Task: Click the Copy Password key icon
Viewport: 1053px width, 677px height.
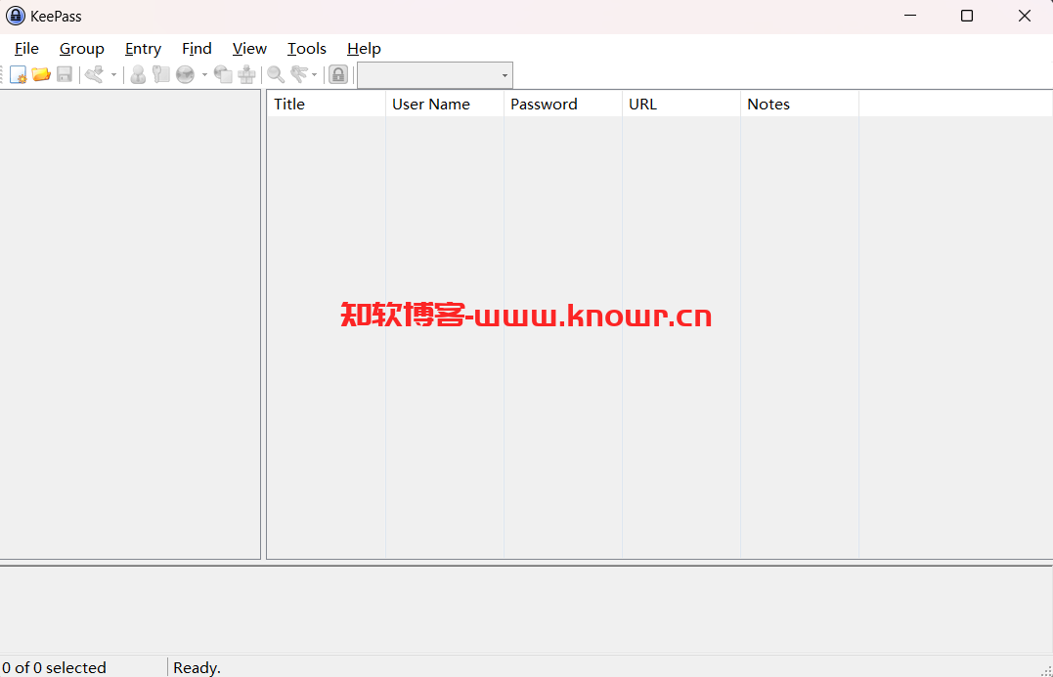Action: (x=161, y=74)
